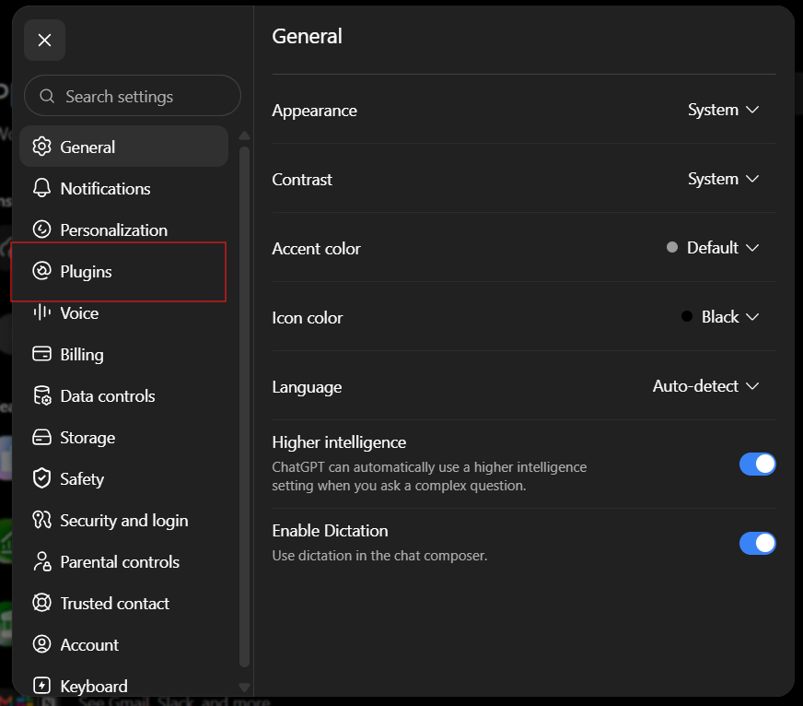Toggle the Higher intelligence switch
803x706 pixels.
click(758, 464)
